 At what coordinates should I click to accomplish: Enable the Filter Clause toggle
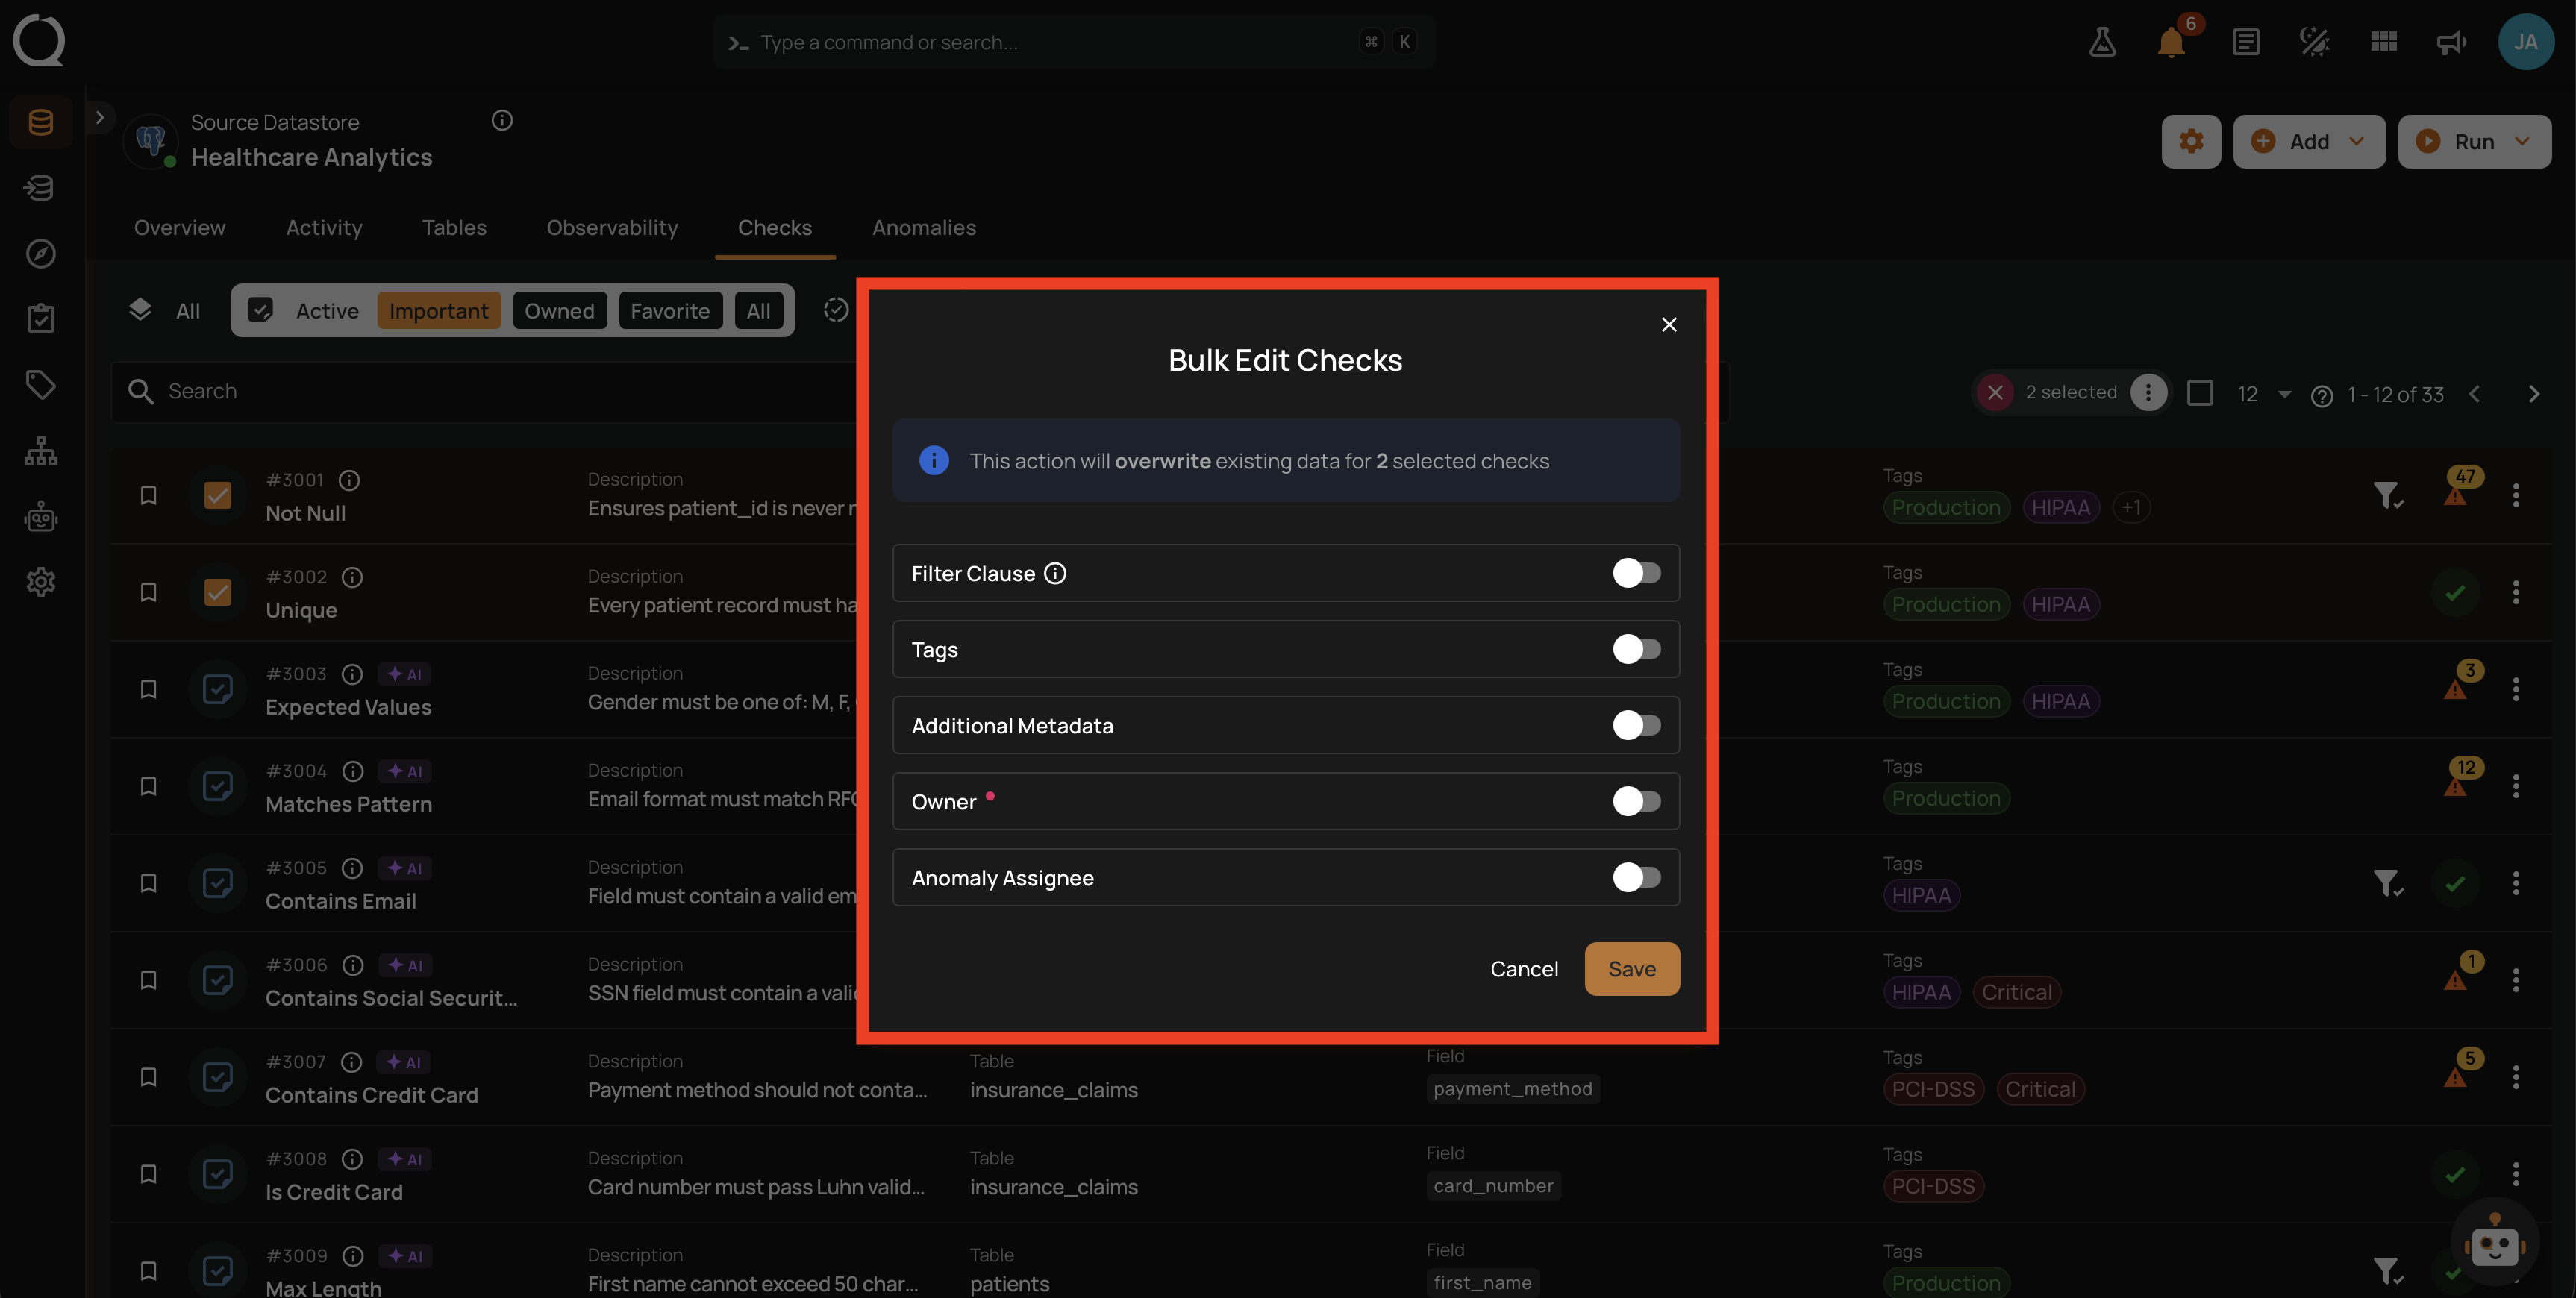1636,573
